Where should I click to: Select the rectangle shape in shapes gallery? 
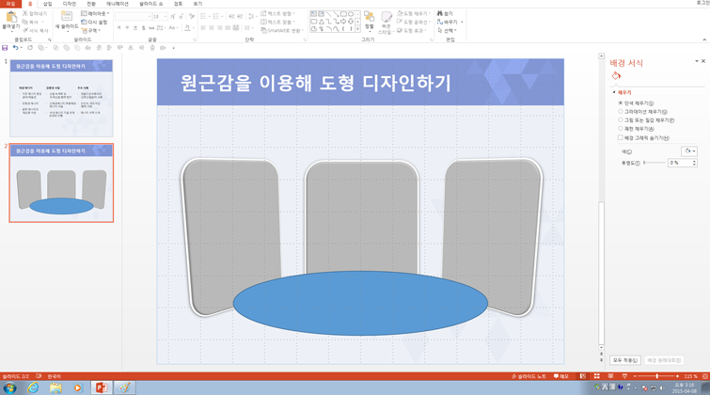pyautogui.click(x=343, y=14)
